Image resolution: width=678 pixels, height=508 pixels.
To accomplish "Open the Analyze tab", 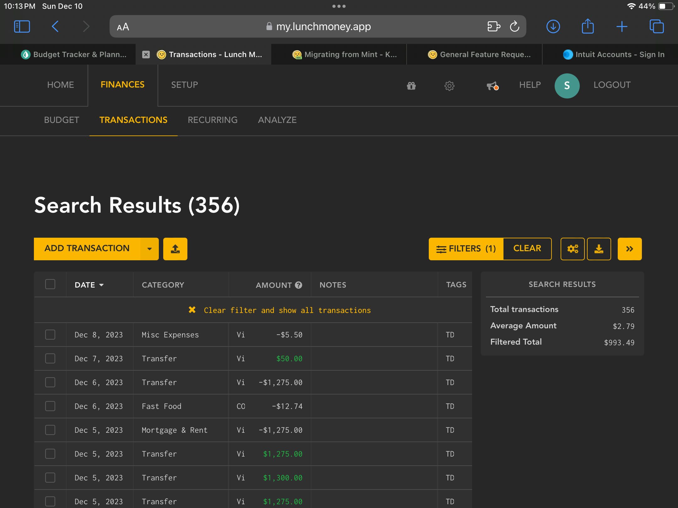I will pyautogui.click(x=277, y=120).
